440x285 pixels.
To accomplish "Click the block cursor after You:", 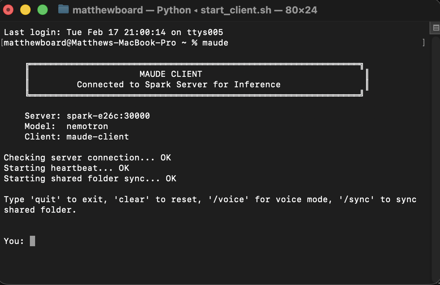I will pyautogui.click(x=32, y=241).
